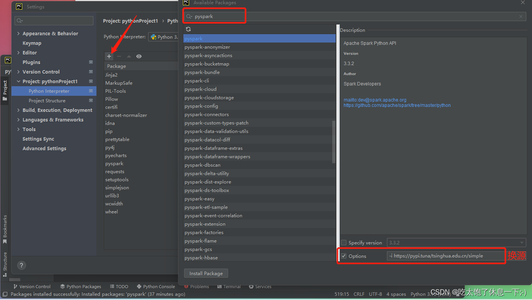Expand the Version Control settings node
532x300 pixels.
[18, 72]
